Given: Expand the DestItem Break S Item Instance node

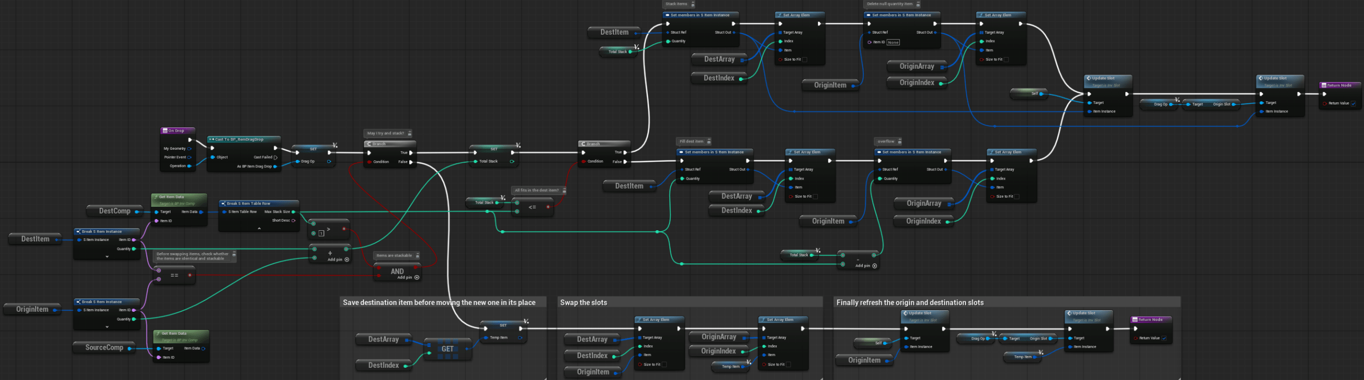Looking at the screenshot, I should click(107, 256).
